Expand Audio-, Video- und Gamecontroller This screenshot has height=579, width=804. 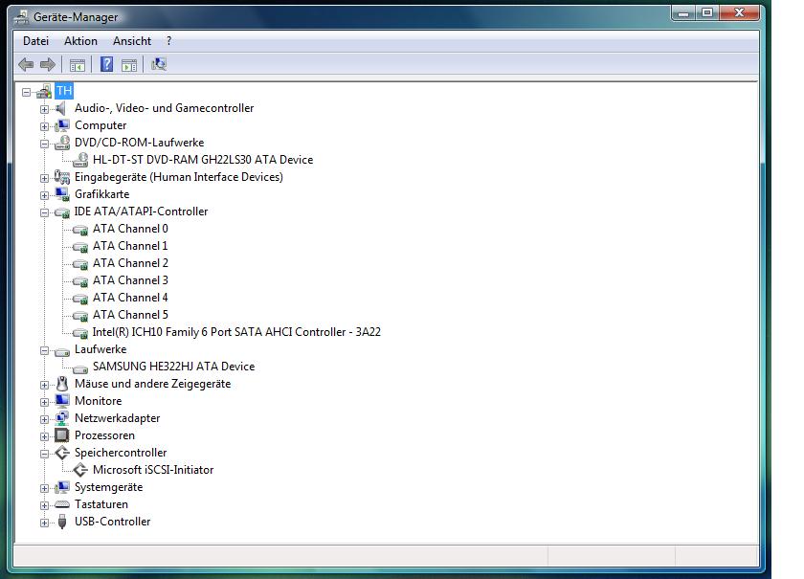coord(45,109)
